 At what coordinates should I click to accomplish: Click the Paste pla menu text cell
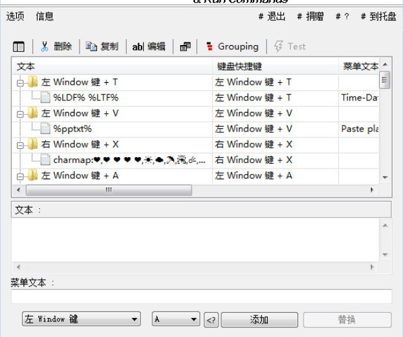(x=359, y=129)
